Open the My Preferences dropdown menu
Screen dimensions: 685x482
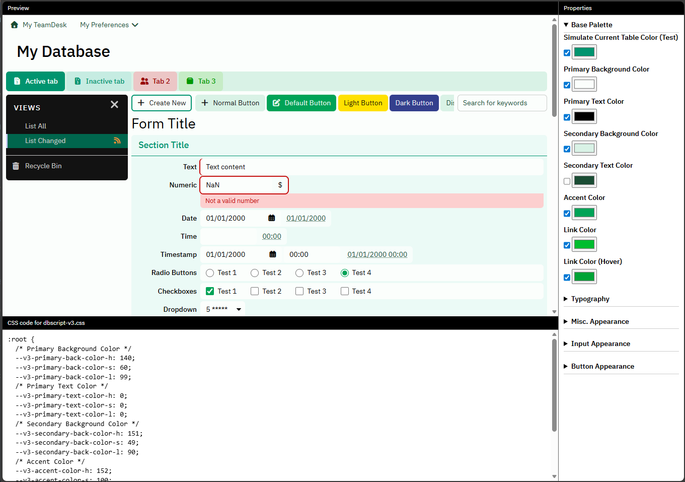(x=109, y=25)
